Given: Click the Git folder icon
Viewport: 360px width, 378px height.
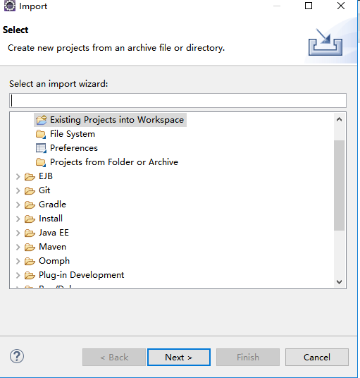Looking at the screenshot, I should (x=30, y=190).
